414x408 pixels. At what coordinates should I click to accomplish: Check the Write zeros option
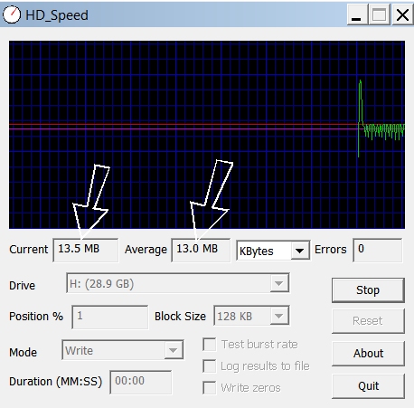(210, 388)
